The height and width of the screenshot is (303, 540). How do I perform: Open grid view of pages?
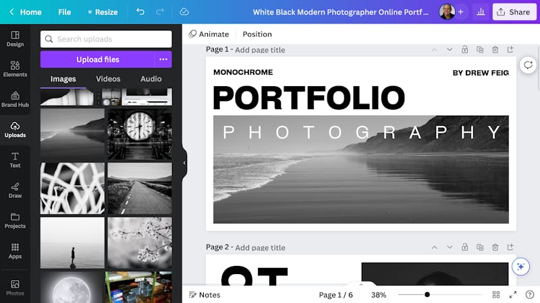[x=496, y=294]
